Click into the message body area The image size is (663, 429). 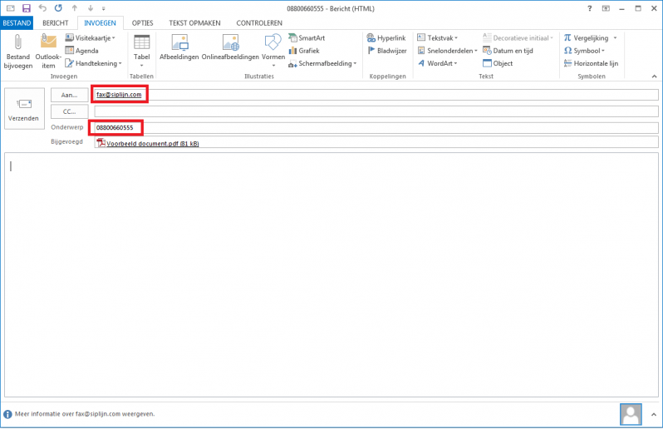click(x=331, y=275)
